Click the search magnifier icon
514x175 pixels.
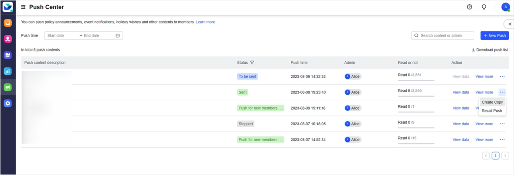[x=416, y=36]
